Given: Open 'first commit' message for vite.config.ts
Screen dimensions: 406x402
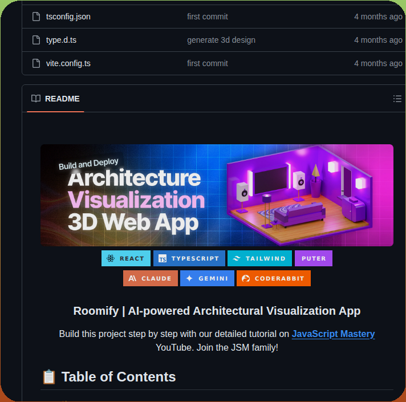Looking at the screenshot, I should pyautogui.click(x=208, y=63).
